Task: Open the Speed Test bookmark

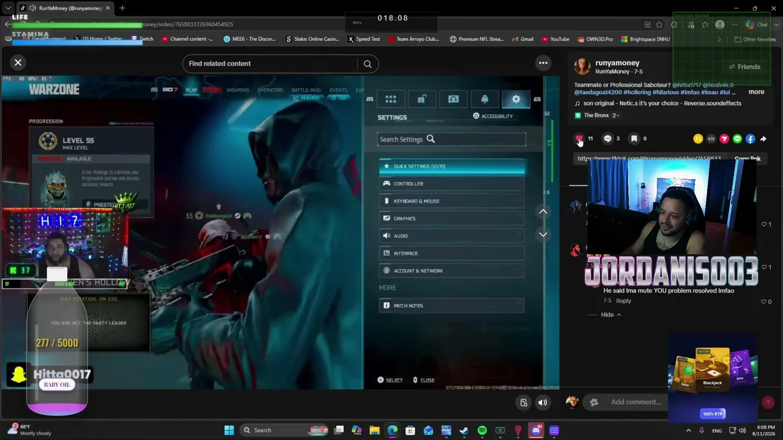Action: pyautogui.click(x=364, y=39)
